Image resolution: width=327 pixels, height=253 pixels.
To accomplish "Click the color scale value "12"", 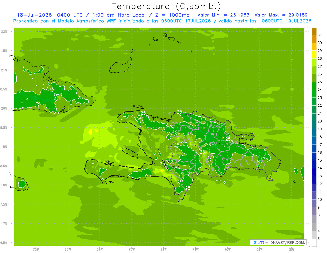I will [320, 184].
